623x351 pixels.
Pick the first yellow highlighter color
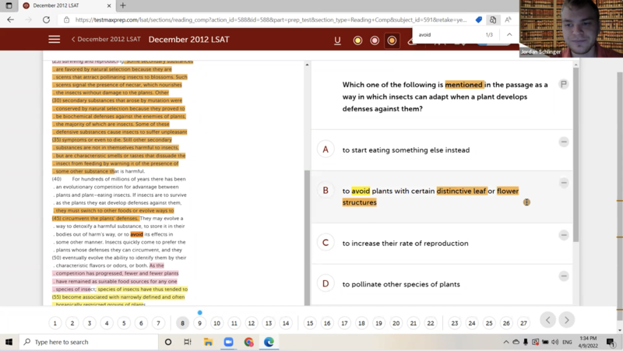(357, 40)
